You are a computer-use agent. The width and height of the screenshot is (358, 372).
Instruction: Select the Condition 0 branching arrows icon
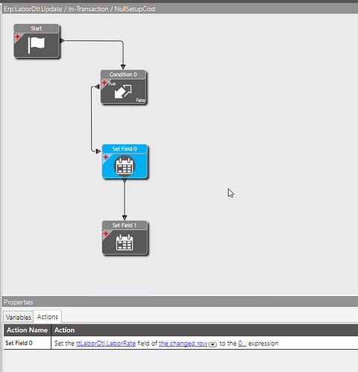123,92
